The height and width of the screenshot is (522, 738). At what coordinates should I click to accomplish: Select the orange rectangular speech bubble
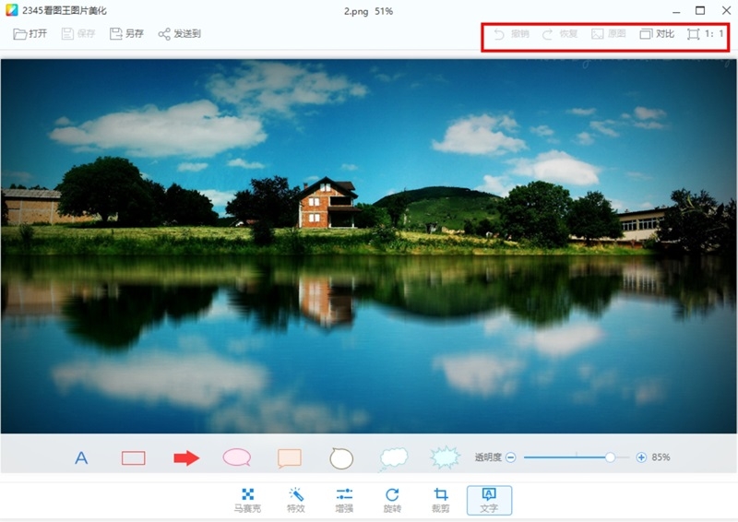[290, 458]
